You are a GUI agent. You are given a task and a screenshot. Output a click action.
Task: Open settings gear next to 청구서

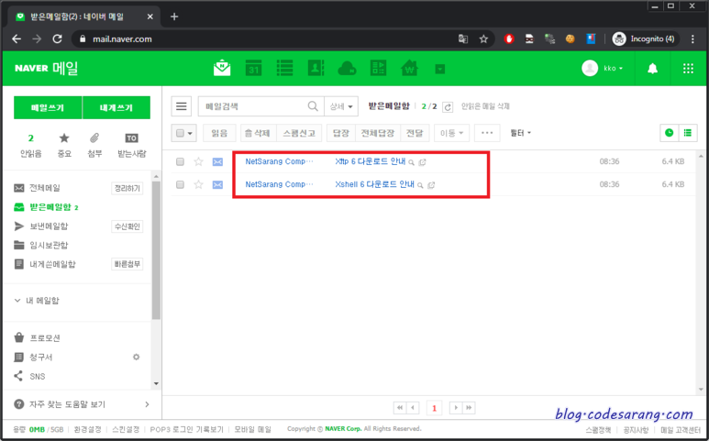(136, 357)
